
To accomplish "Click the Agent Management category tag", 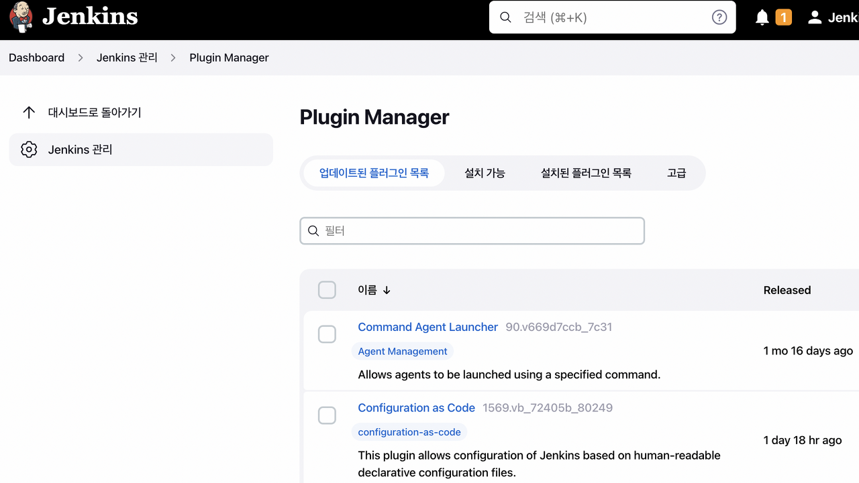I will (x=403, y=351).
